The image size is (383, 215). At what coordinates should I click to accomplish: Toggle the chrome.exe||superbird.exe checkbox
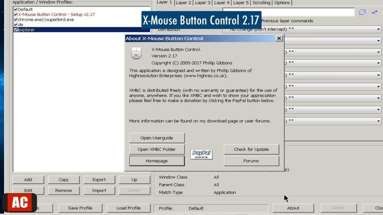click(x=16, y=20)
